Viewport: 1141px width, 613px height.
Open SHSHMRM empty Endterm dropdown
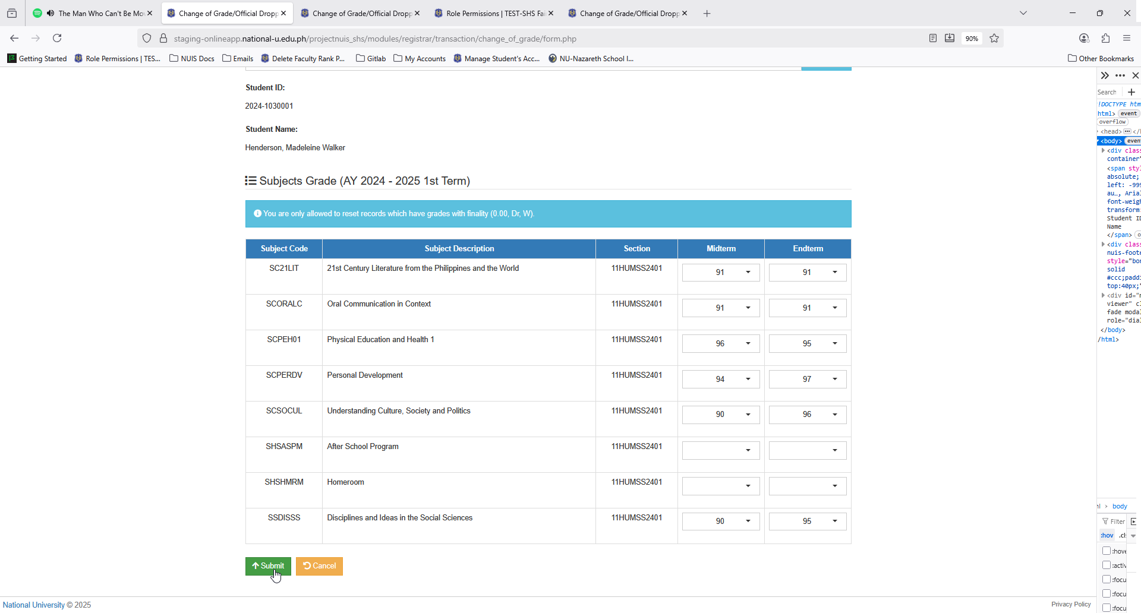[808, 486]
